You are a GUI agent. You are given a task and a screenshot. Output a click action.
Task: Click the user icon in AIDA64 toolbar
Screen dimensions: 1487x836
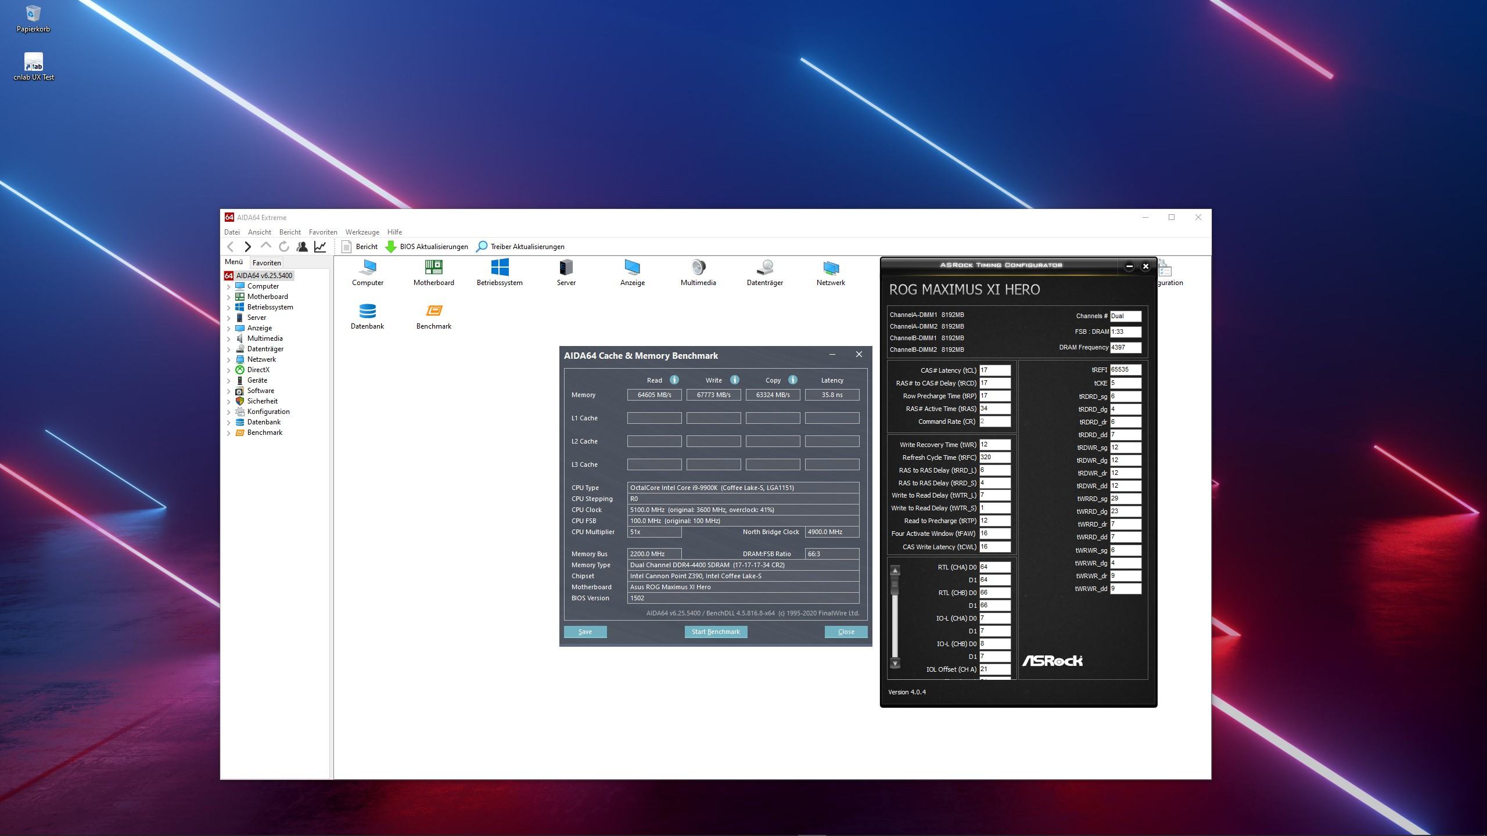coord(302,247)
